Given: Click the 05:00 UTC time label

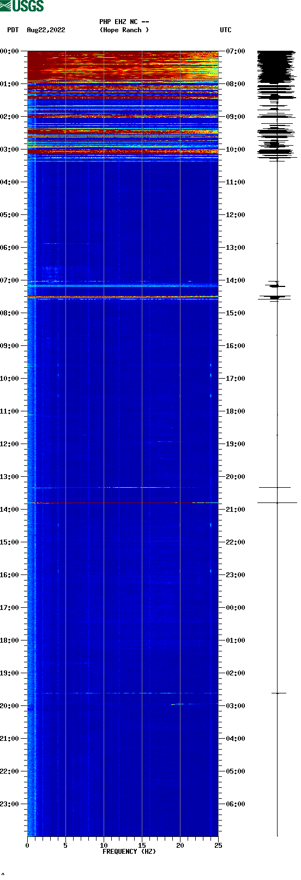Looking at the screenshot, I should (x=236, y=771).
